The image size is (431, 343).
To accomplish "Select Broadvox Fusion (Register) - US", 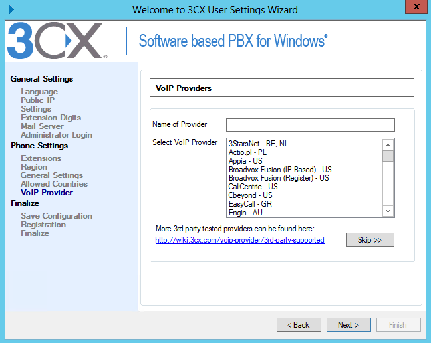I will [279, 178].
